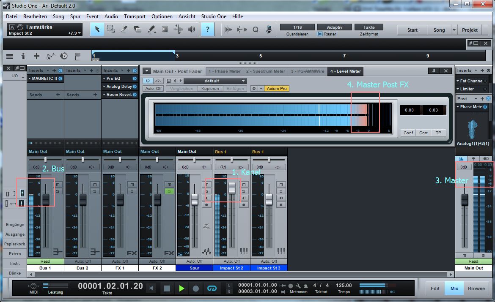
Task: Toggle Room Reverb power button
Action: click(x=135, y=94)
